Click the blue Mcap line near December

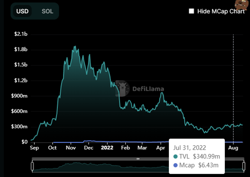pos(89,141)
